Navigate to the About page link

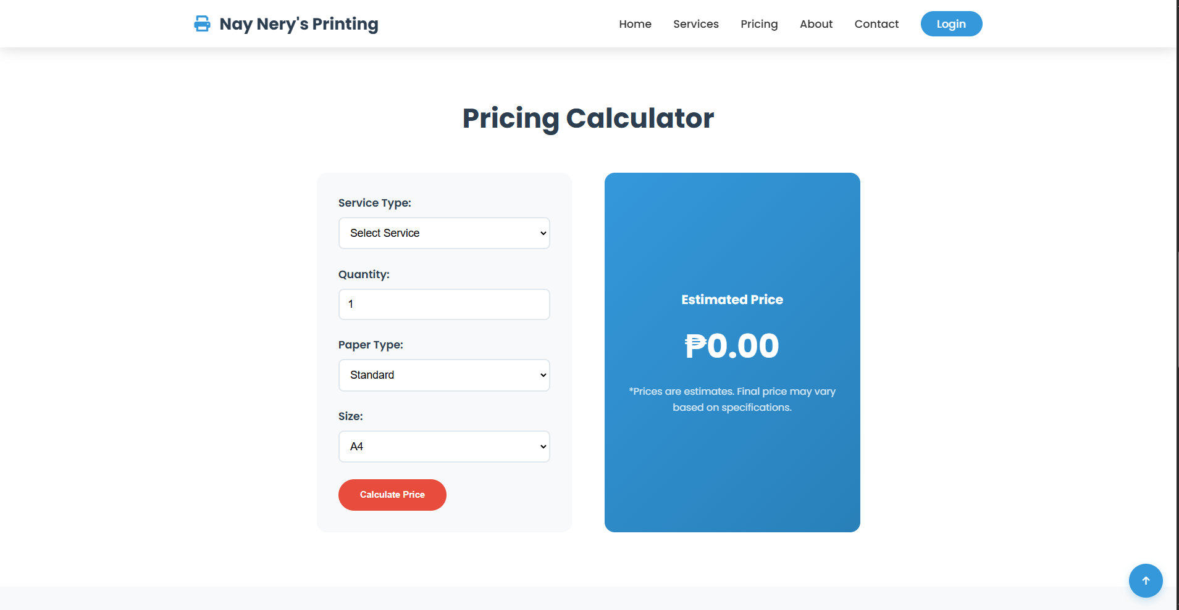click(x=816, y=24)
